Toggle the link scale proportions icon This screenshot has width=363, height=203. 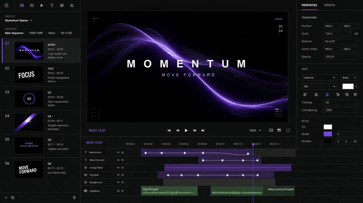356,34
